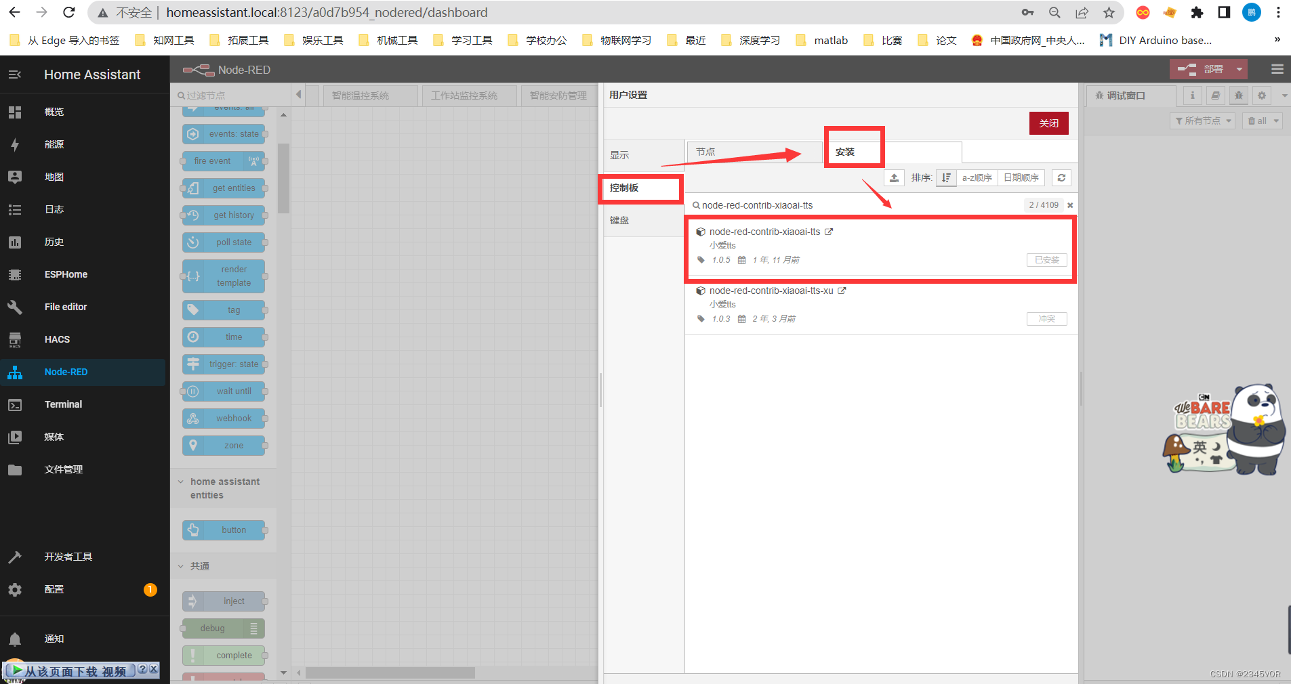The height and width of the screenshot is (684, 1291).
Task: Click the Deploy (部署) button
Action: click(1201, 69)
